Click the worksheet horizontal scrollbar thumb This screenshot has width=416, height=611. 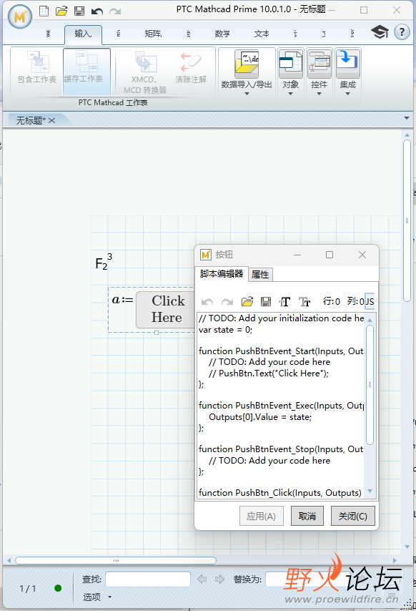pyautogui.click(x=116, y=560)
